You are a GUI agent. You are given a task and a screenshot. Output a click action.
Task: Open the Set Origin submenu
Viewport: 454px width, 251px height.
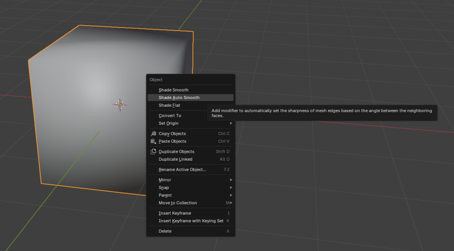coord(168,123)
